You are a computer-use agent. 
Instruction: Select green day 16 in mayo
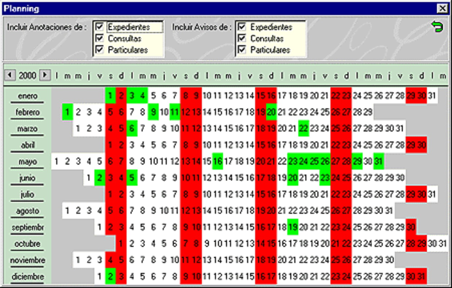tap(218, 162)
